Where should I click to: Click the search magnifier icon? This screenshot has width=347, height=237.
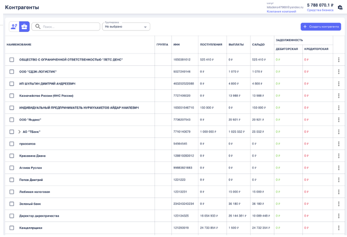click(38, 27)
